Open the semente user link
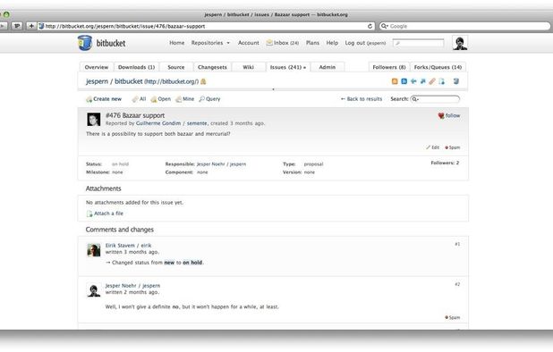Image resolution: width=553 pixels, height=352 pixels. 197,123
